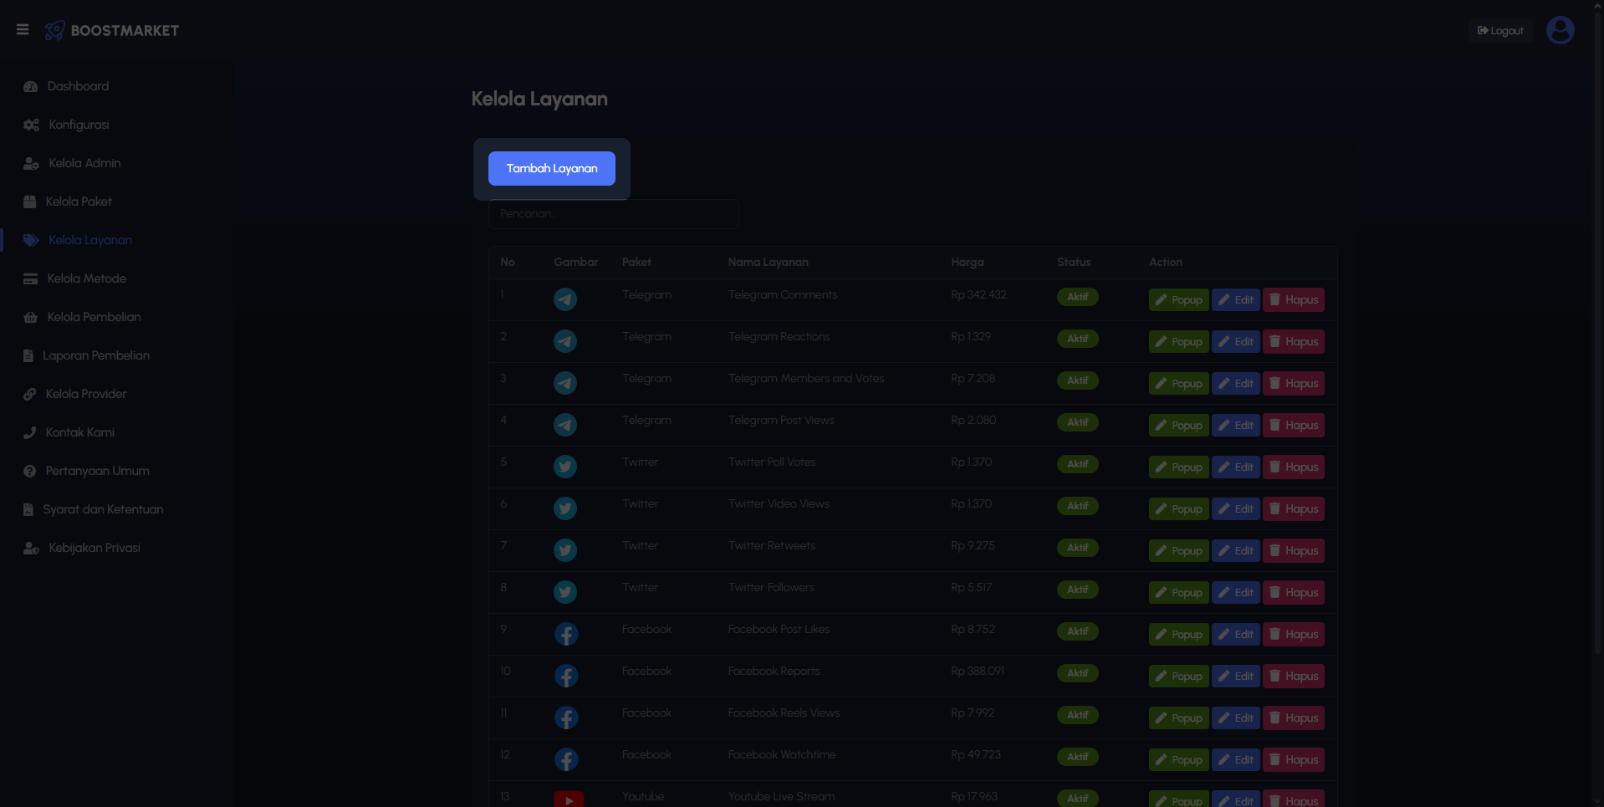Open Popup for Twitter Poll Votes

1178,467
